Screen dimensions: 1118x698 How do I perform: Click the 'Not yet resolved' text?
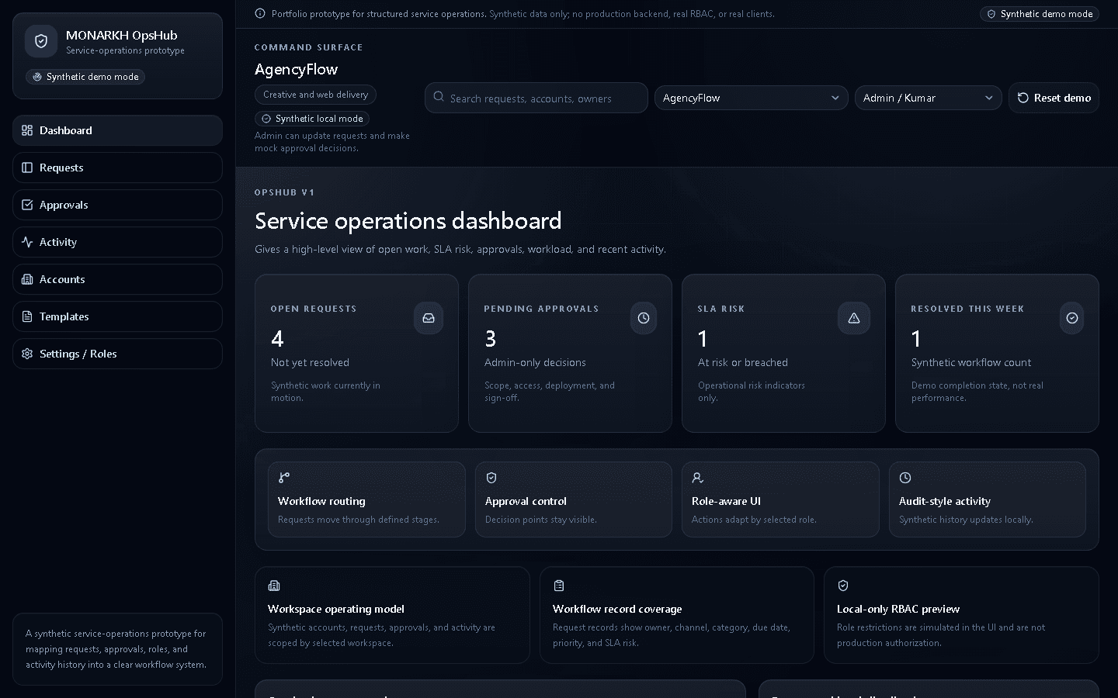(x=310, y=362)
